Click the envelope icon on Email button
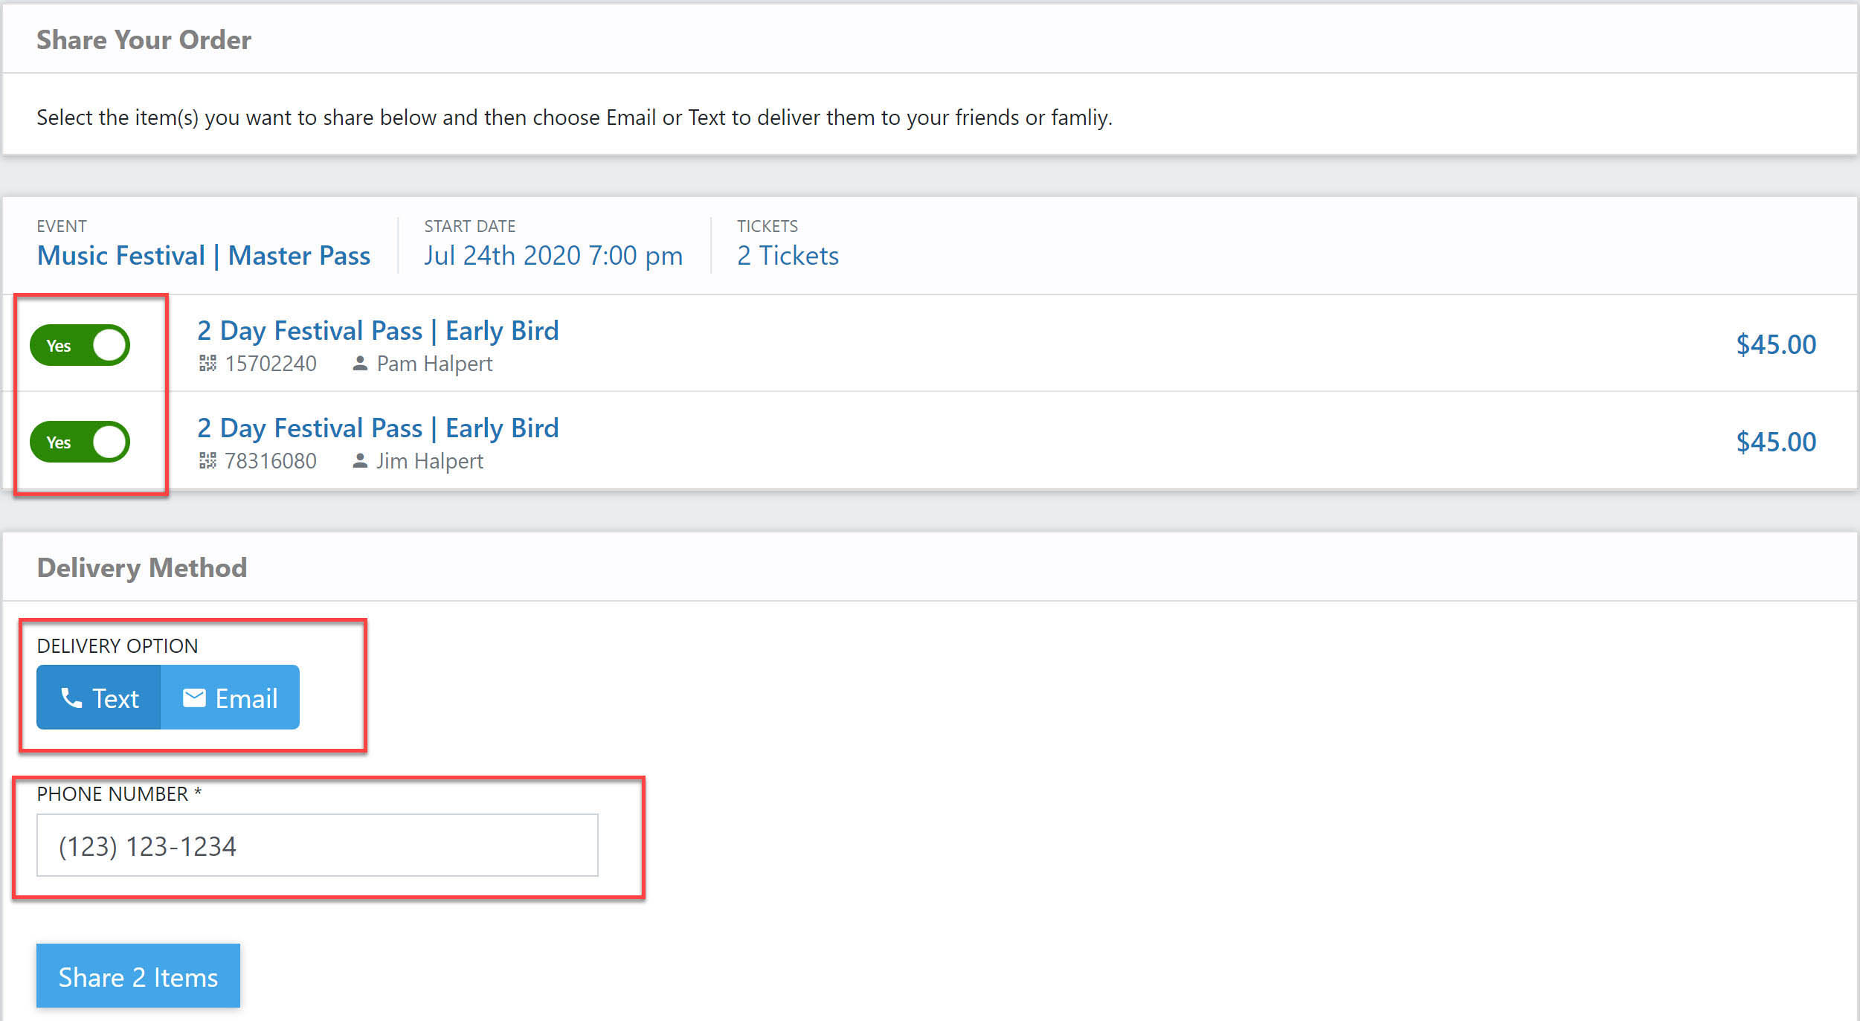 pyautogui.click(x=194, y=698)
